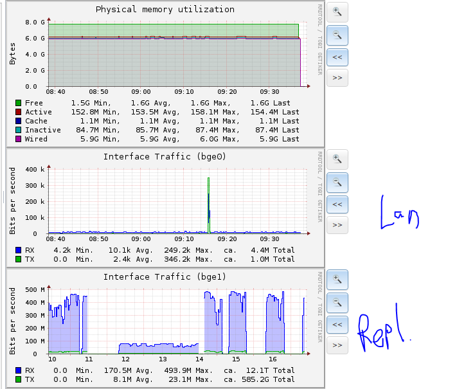457x389 pixels.
Task: Click the "4.4M Total" RX value for bge0
Action: point(273,250)
